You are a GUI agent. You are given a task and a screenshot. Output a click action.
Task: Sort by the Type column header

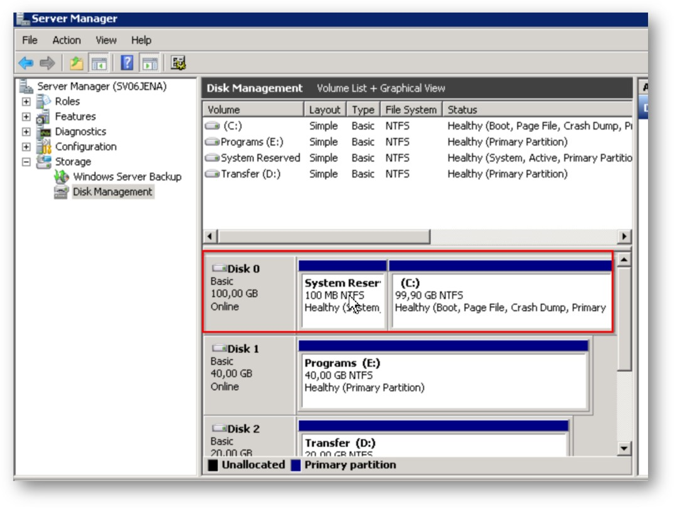(363, 109)
